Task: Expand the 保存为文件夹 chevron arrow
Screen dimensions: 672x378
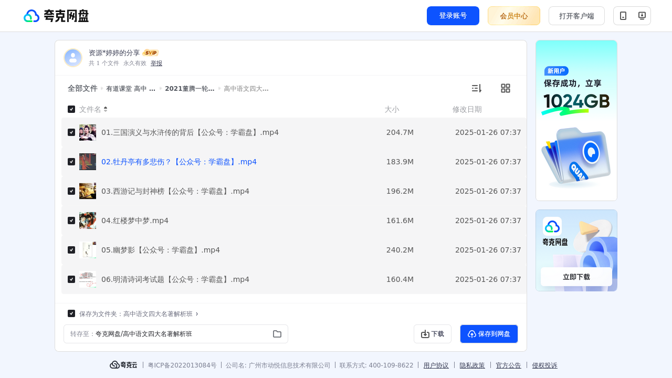Action: click(x=197, y=314)
